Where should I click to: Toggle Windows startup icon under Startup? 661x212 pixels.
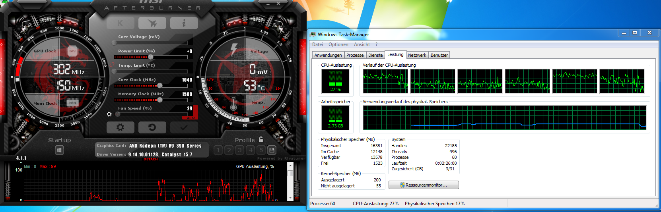[59, 150]
